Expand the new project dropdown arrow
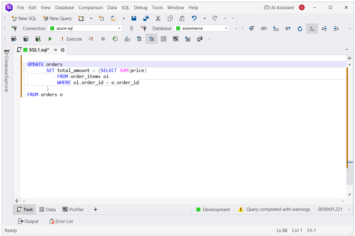 pos(91,18)
